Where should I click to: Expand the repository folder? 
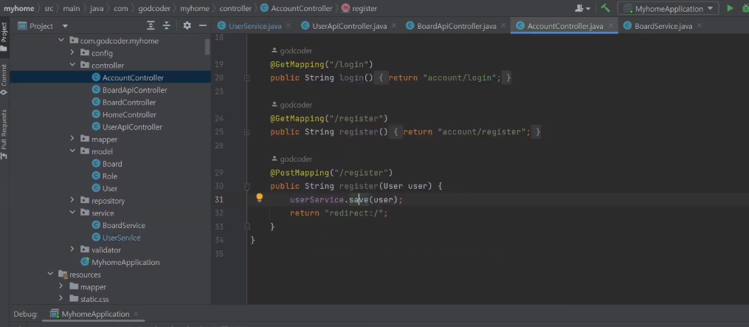pos(72,200)
